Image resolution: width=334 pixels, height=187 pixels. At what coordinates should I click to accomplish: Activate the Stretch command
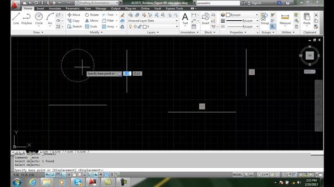tap(75, 26)
